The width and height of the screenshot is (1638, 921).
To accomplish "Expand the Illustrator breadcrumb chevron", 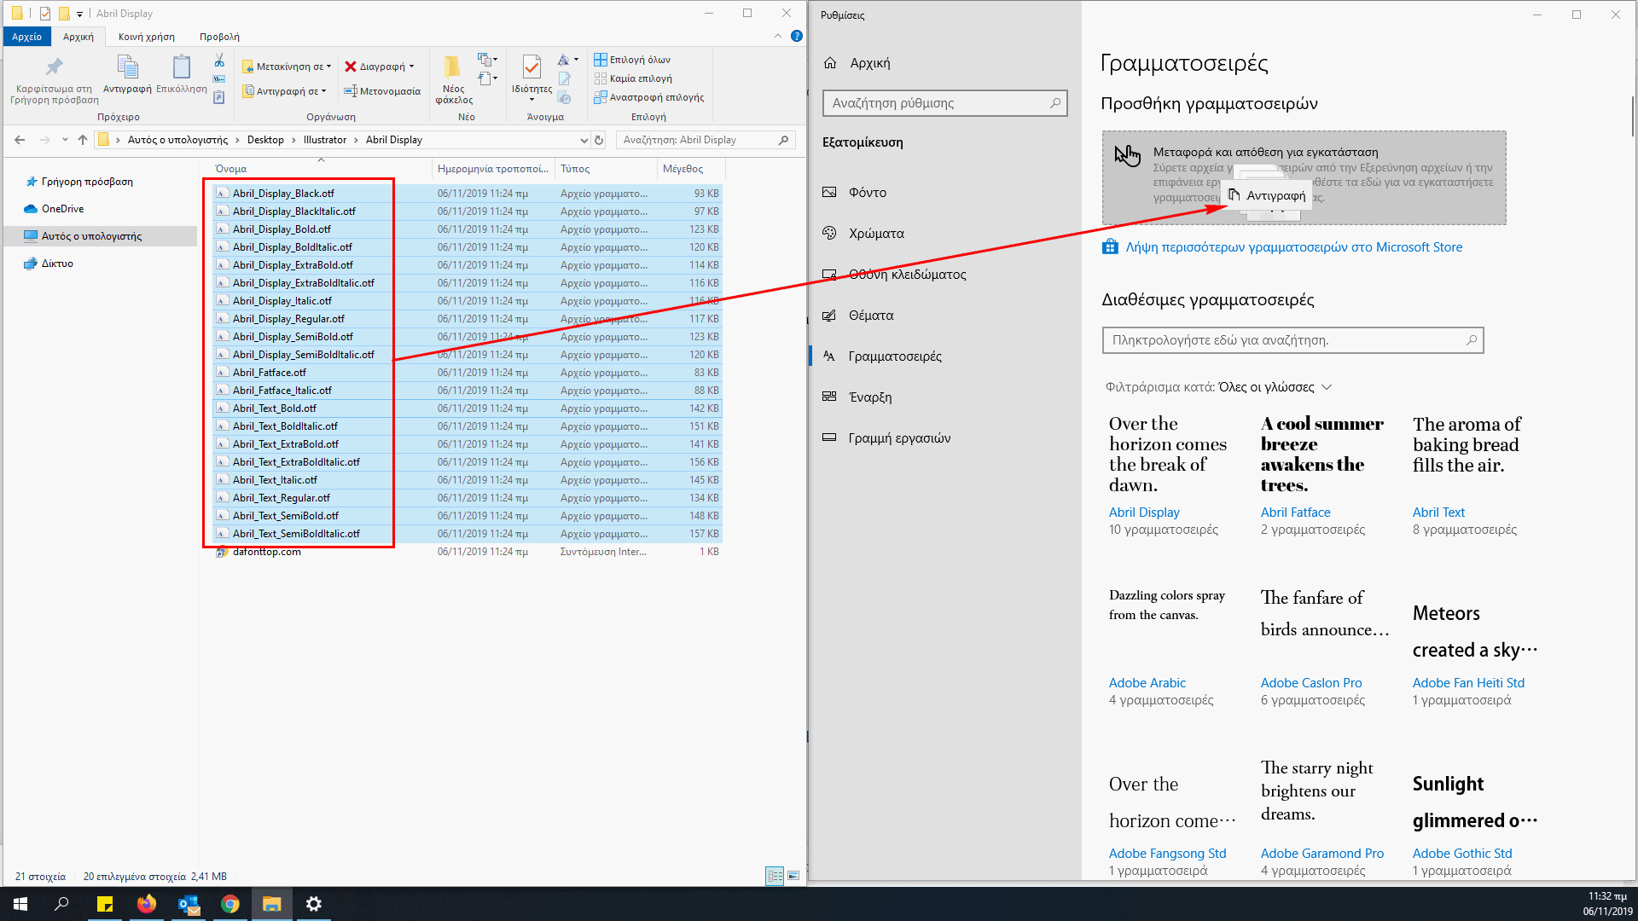I will click(x=357, y=140).
